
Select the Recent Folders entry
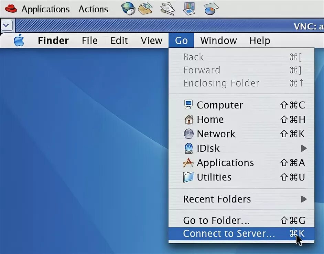241,199
